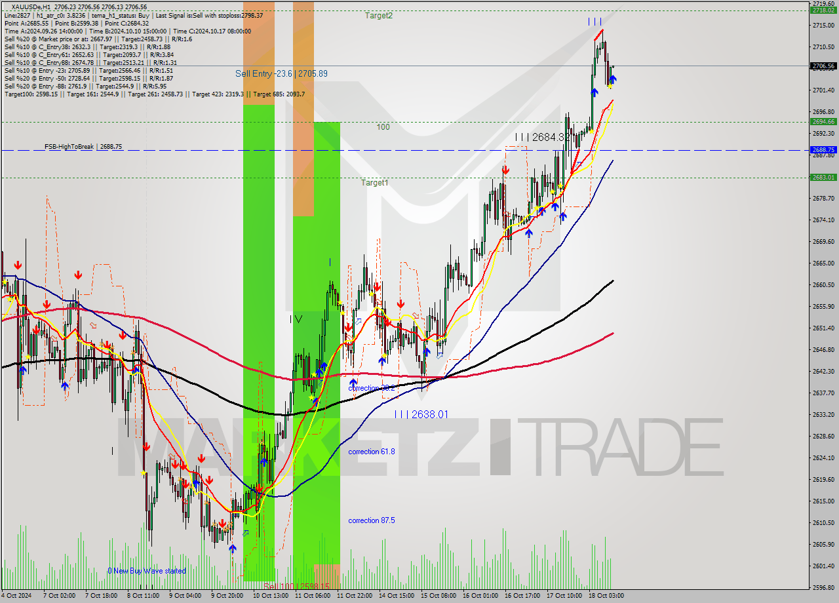
Task: Click the green 2683.01 price axis tag
Action: tap(823, 177)
